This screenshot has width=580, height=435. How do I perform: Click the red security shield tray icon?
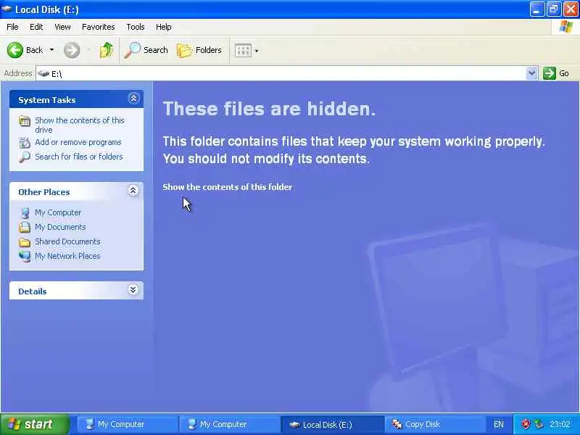click(525, 424)
